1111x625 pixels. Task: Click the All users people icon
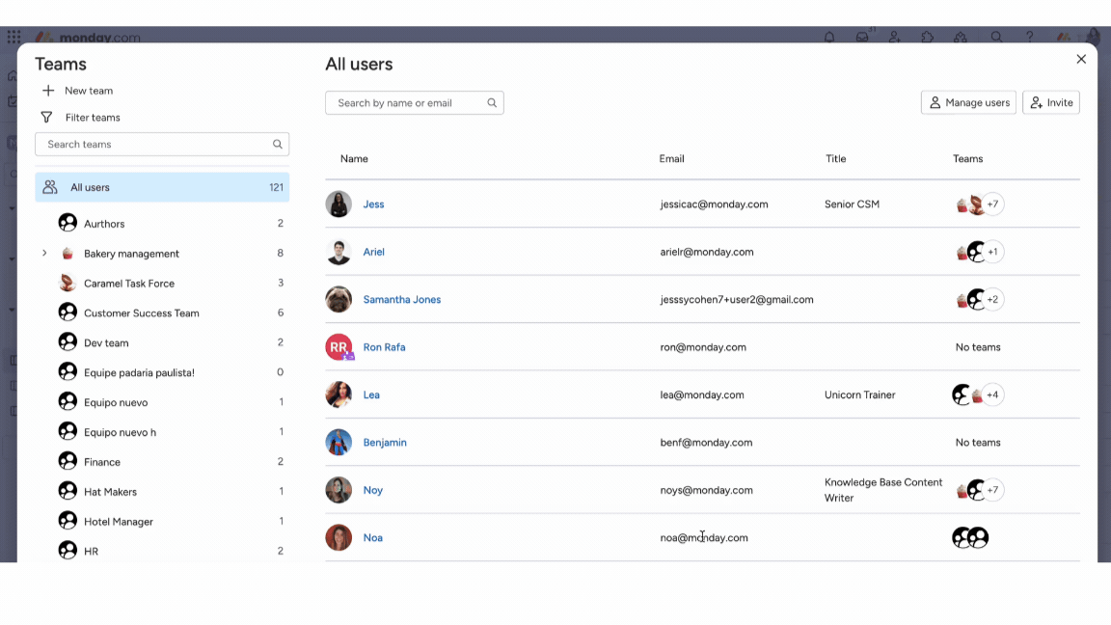tap(50, 187)
